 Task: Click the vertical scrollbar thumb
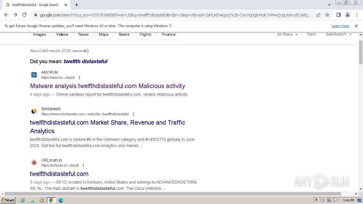(361, 52)
